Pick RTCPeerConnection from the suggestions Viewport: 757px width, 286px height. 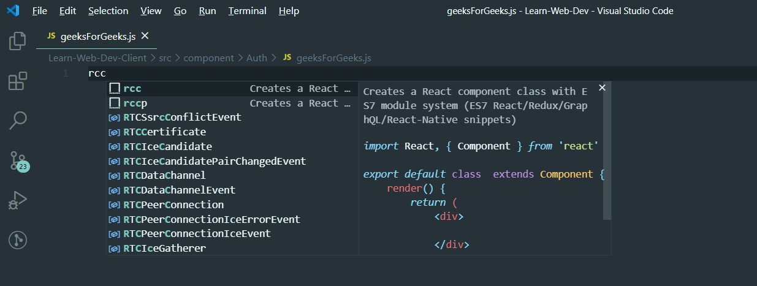click(173, 205)
